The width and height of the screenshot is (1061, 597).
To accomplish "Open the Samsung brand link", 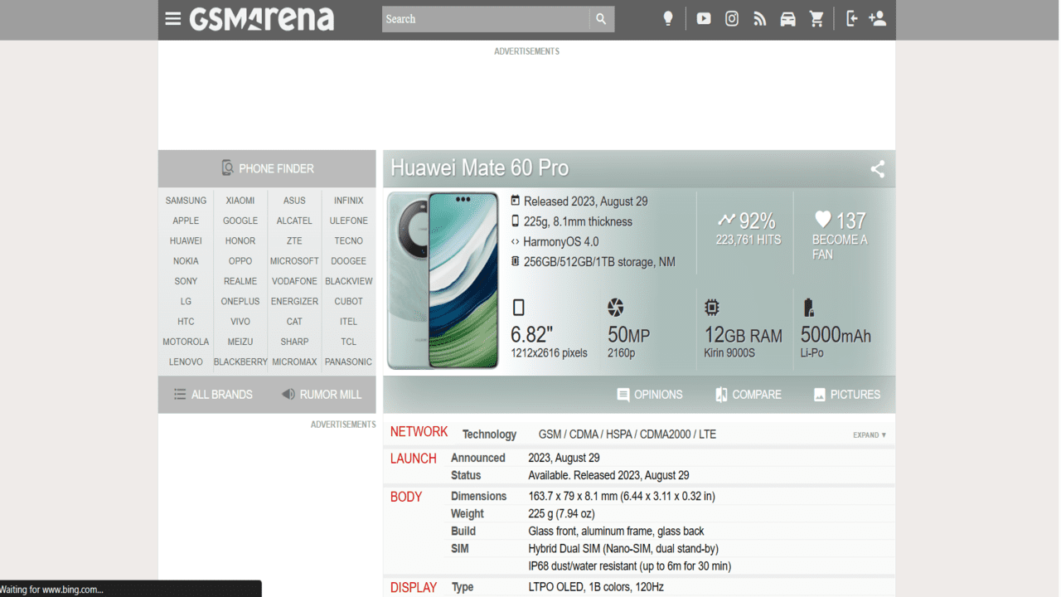I will click(x=186, y=201).
